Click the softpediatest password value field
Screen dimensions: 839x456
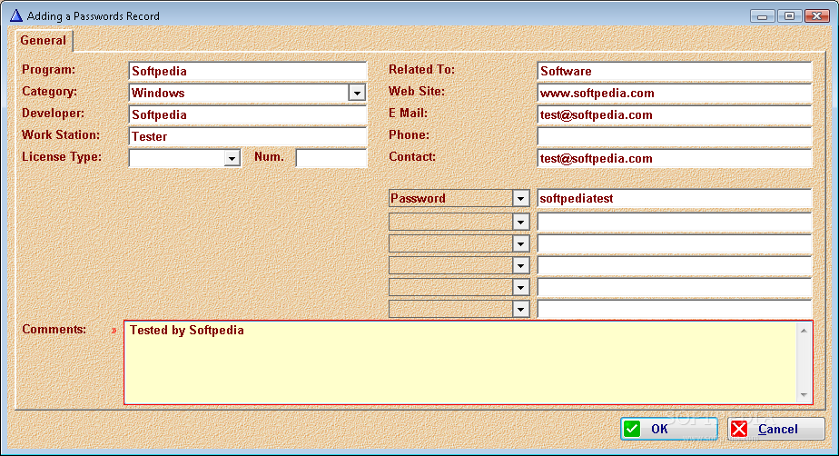pos(674,199)
